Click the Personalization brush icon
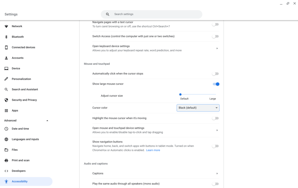The height and width of the screenshot is (188, 298). [6, 79]
